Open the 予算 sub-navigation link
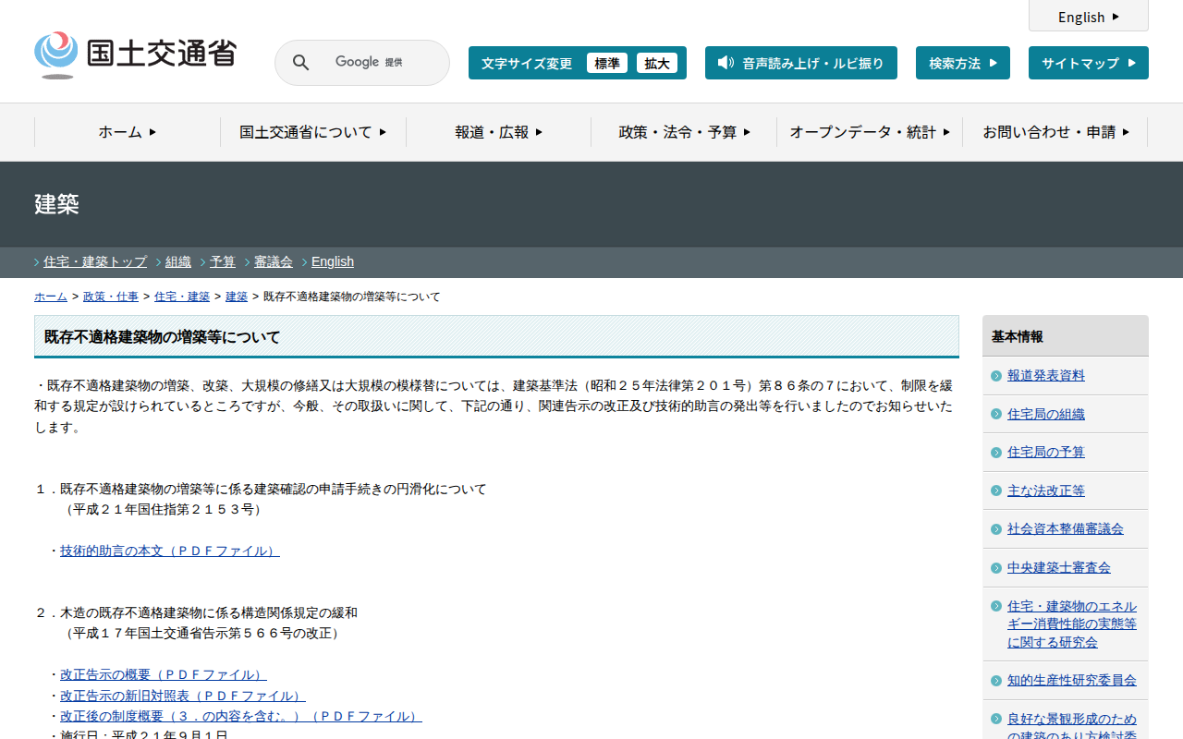 pyautogui.click(x=223, y=261)
